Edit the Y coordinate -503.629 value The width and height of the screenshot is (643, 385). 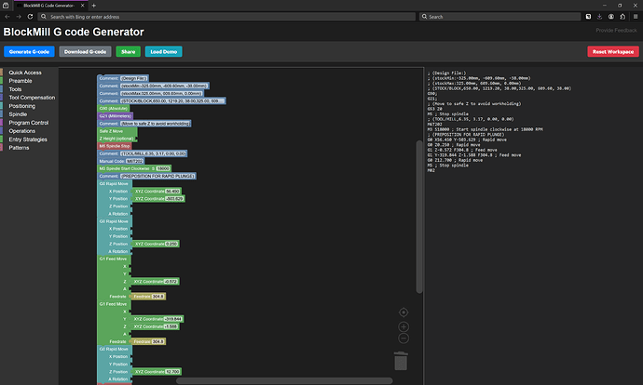pyautogui.click(x=174, y=198)
